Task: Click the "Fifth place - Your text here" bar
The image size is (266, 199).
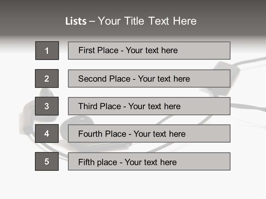Action: tap(149, 161)
